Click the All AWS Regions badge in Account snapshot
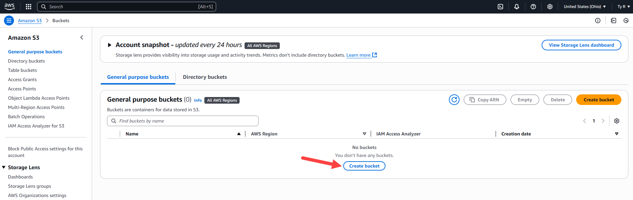This screenshot has height=200, width=633. pos(262,46)
